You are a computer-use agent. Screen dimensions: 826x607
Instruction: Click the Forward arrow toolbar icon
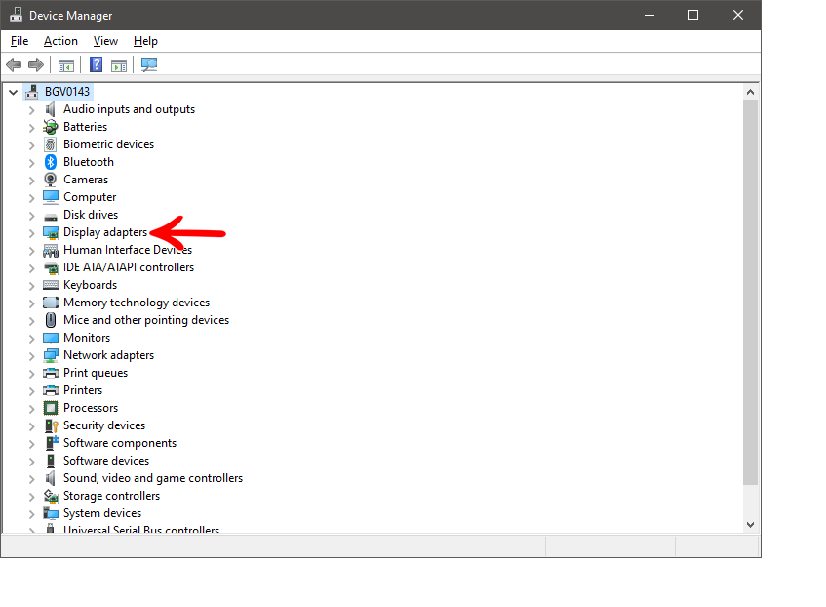pyautogui.click(x=36, y=64)
